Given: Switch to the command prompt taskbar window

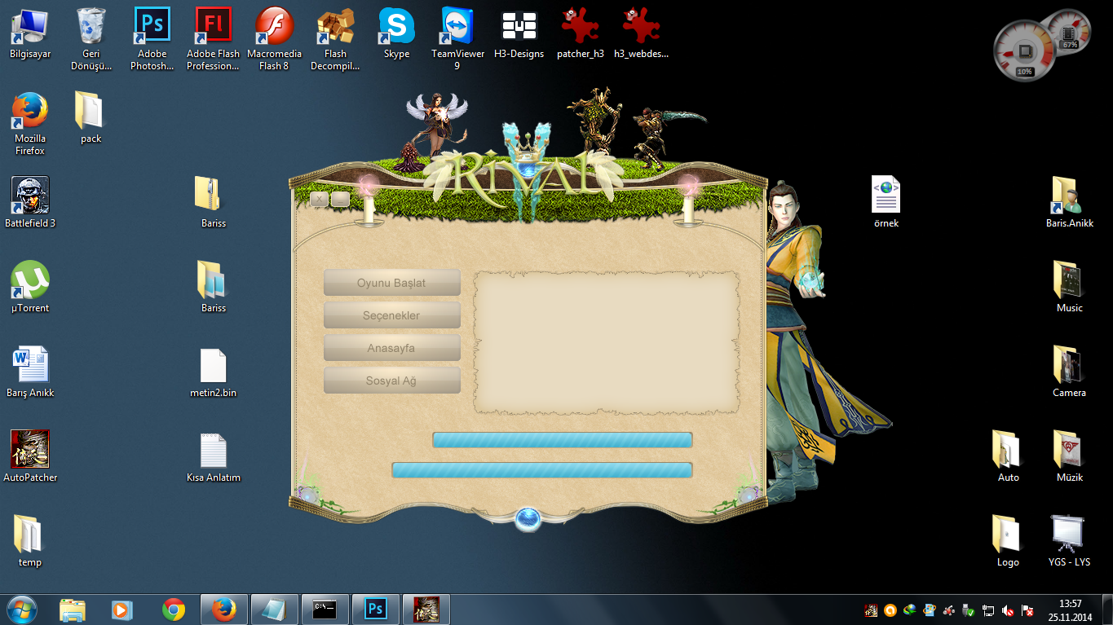Looking at the screenshot, I should (325, 610).
